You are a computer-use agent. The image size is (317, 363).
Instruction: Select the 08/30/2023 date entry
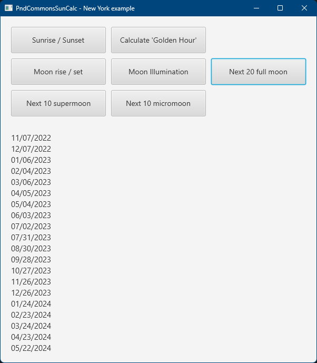click(31, 249)
